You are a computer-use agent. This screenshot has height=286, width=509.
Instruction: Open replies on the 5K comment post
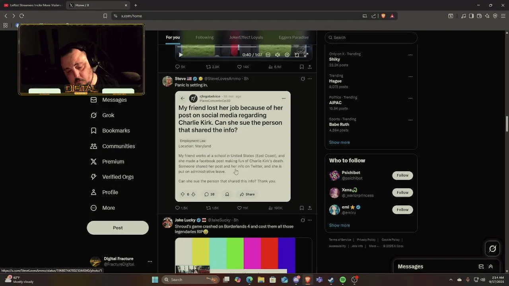click(x=181, y=67)
